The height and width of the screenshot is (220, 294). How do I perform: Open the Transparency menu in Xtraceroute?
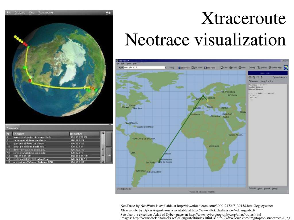(46, 13)
